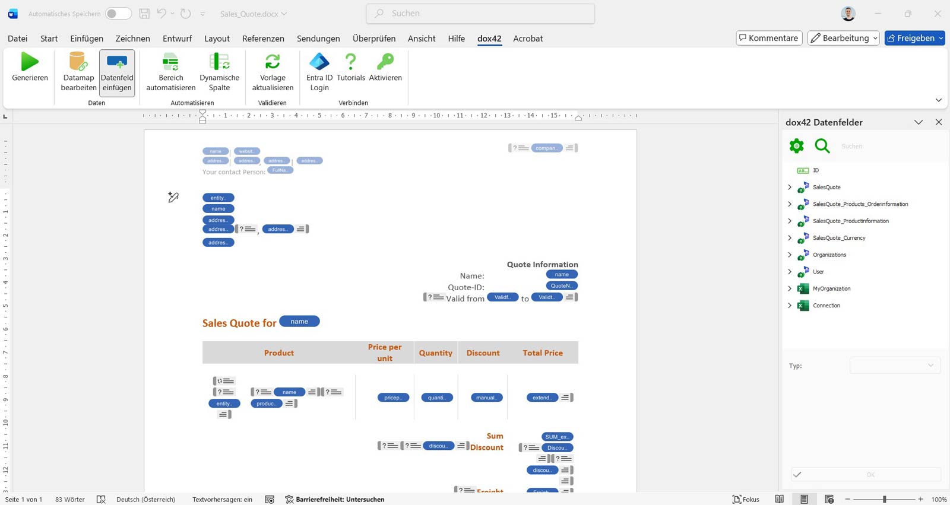This screenshot has height=505, width=950.
Task: Click the OK button in panel
Action: pyautogui.click(x=866, y=475)
